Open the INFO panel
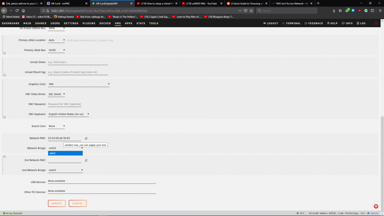 [347, 23]
